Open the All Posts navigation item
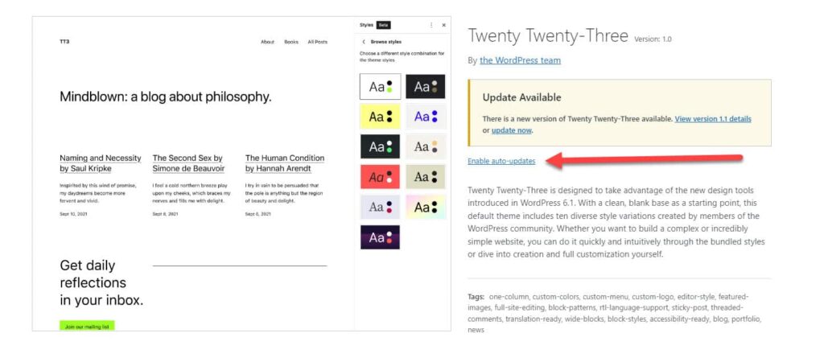 click(x=317, y=42)
